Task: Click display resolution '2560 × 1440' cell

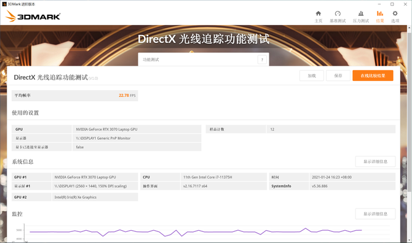Action: pyautogui.click(x=95, y=186)
